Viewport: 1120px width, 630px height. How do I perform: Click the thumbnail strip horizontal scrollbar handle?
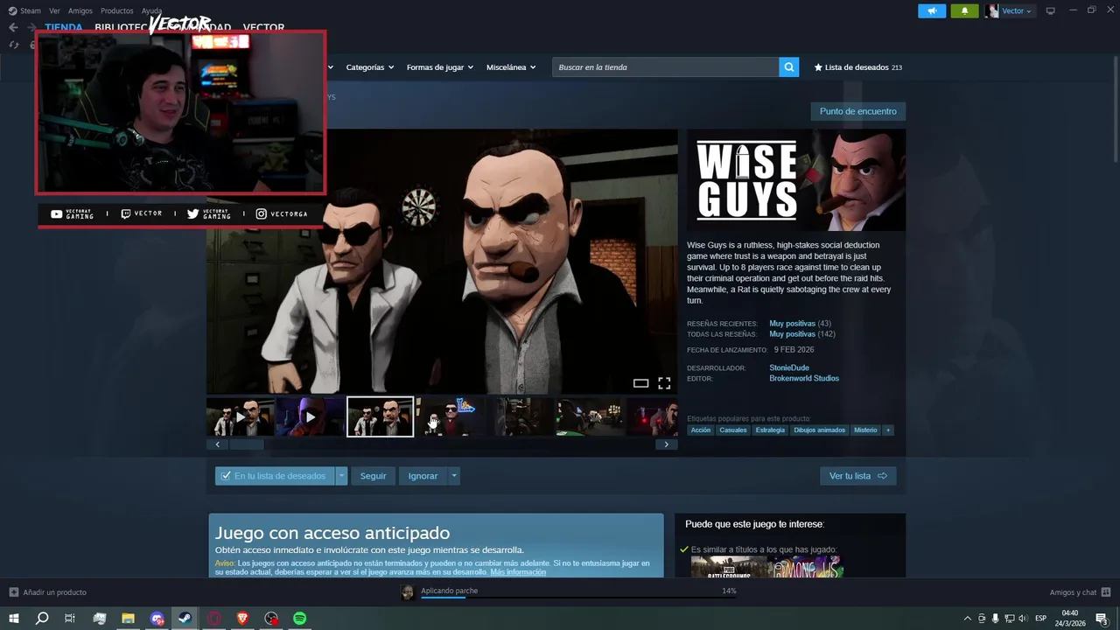247,444
